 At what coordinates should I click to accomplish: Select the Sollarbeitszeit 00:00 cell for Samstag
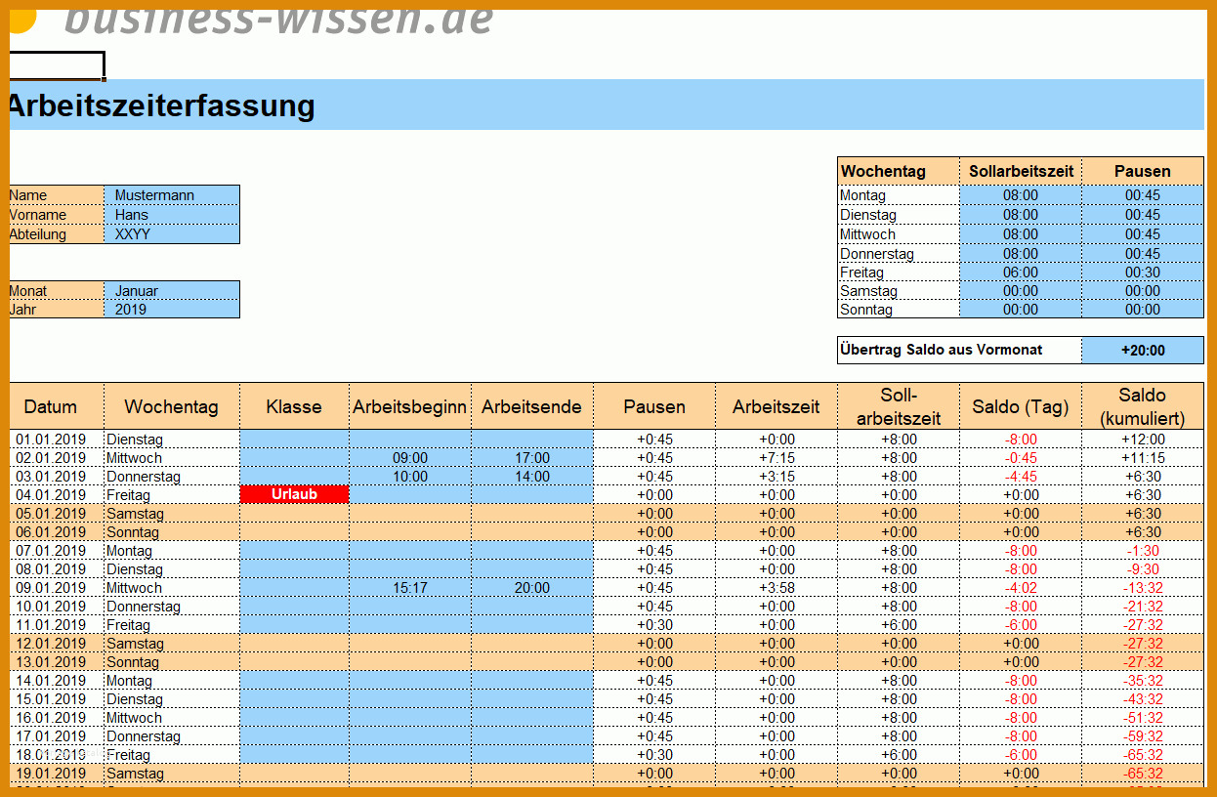(1021, 291)
